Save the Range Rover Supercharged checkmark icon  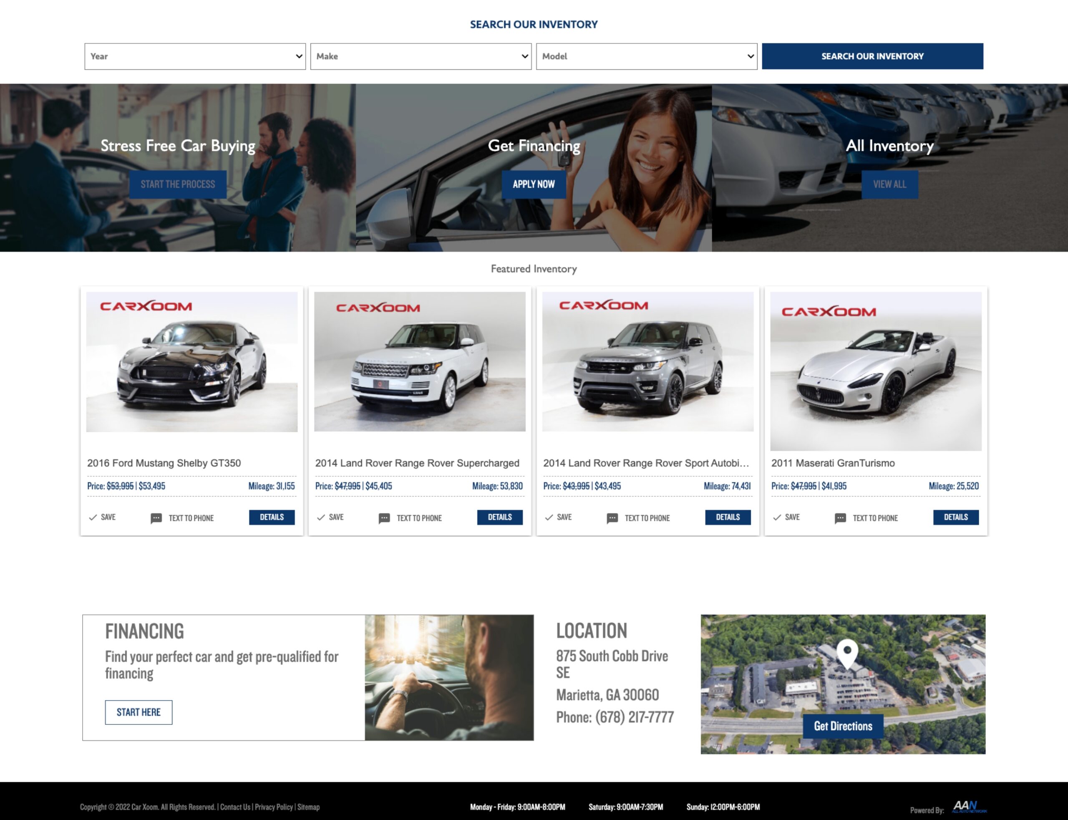click(x=320, y=517)
